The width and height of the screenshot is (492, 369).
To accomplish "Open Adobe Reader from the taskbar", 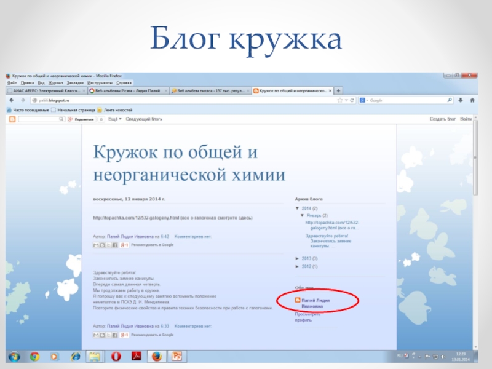I will (137, 356).
